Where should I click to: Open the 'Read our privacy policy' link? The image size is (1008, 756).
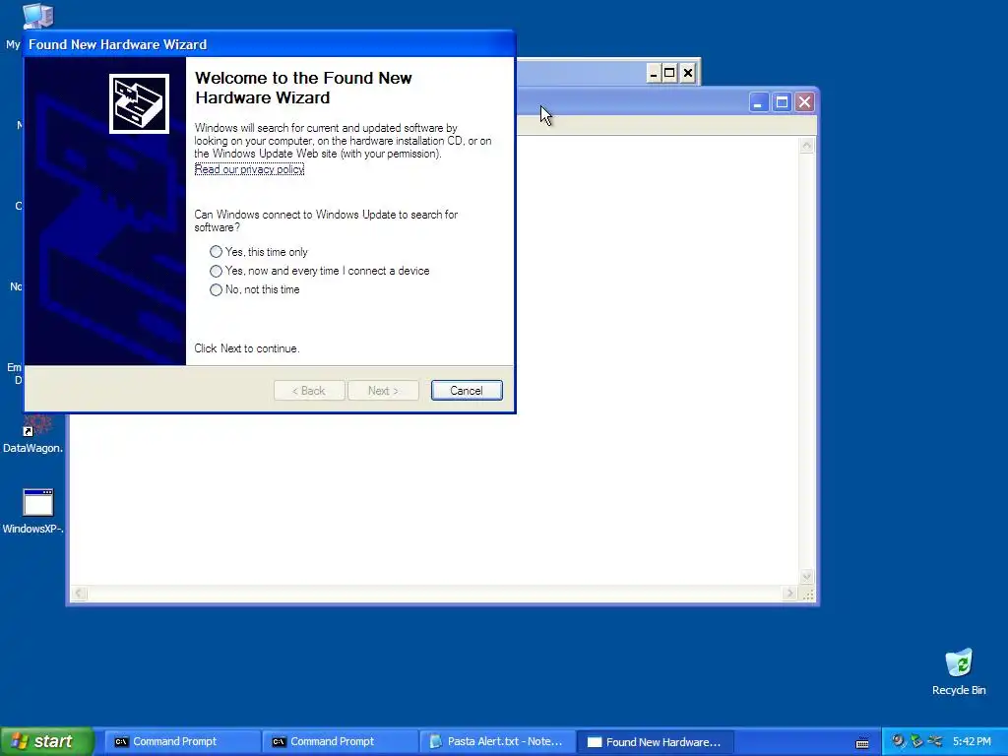[x=249, y=169]
